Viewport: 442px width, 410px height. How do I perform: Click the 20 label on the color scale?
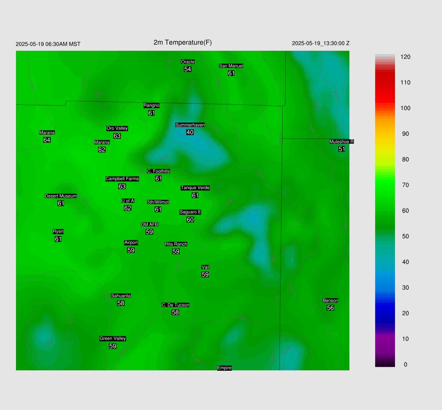tap(405, 313)
